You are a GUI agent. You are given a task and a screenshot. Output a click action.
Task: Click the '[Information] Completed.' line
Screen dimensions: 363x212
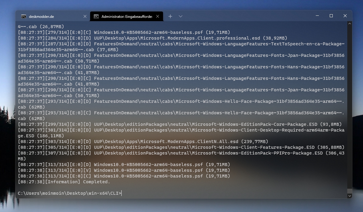(64, 182)
